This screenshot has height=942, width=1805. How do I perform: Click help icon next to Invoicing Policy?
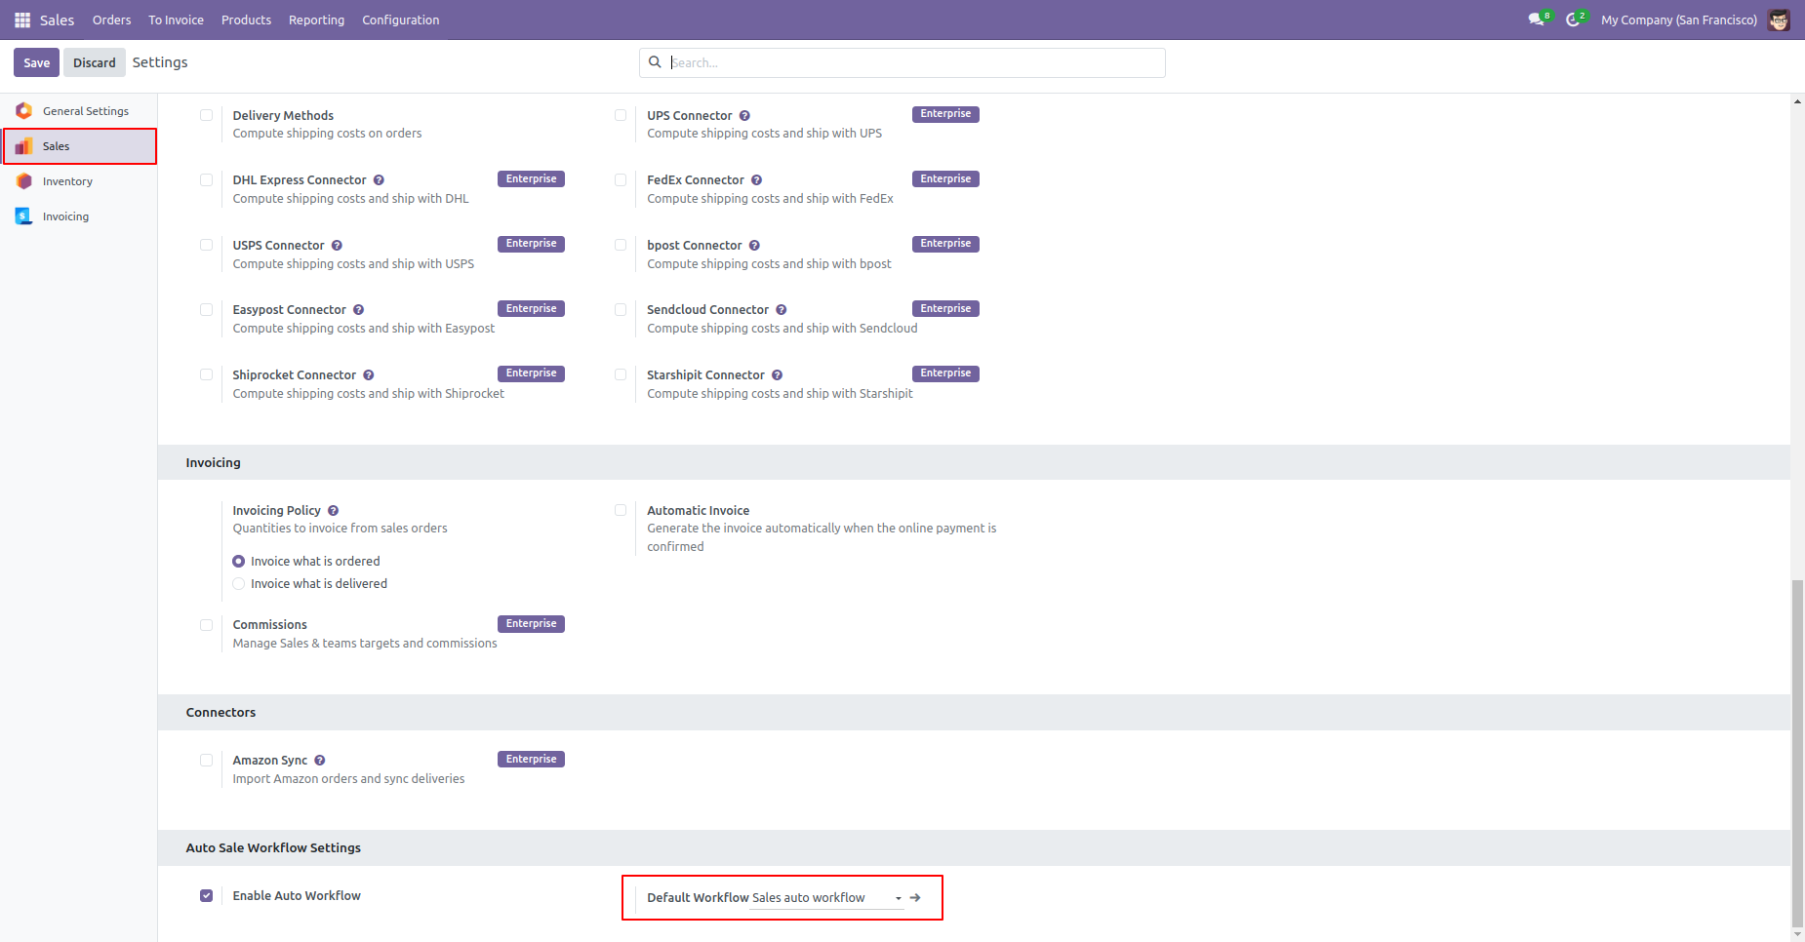(333, 511)
